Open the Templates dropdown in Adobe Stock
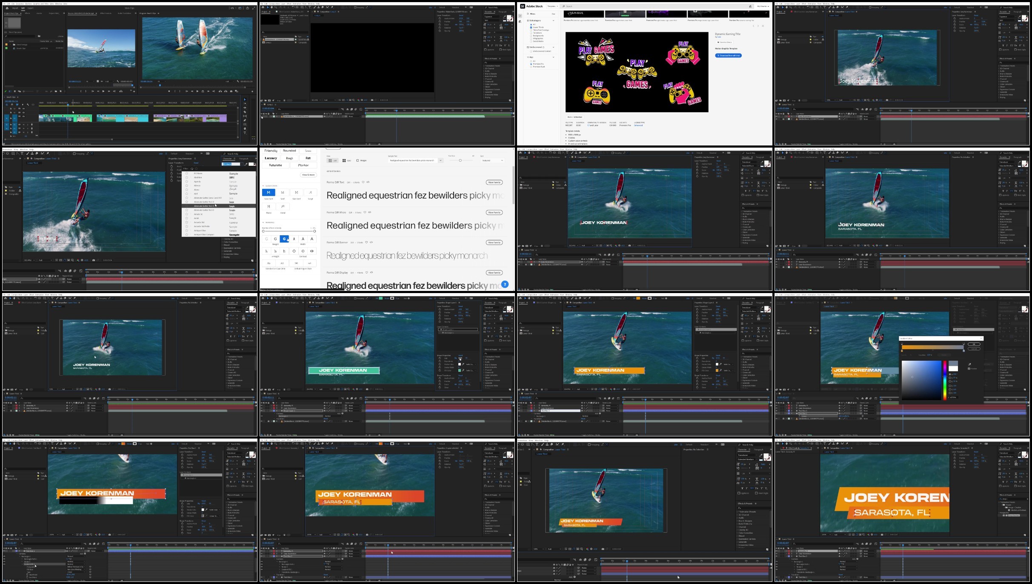 [x=552, y=6]
